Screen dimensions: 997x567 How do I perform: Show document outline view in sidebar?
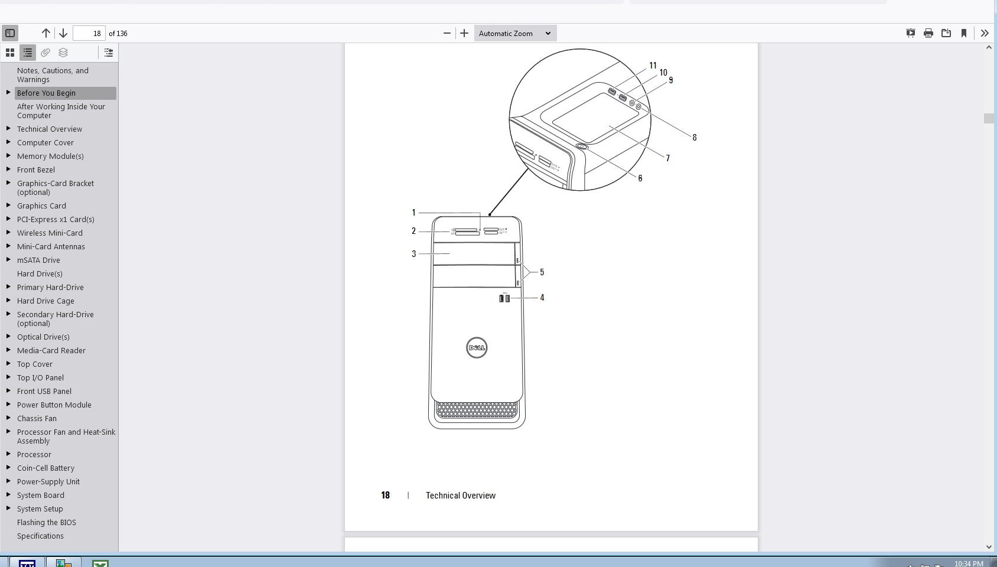click(x=28, y=53)
